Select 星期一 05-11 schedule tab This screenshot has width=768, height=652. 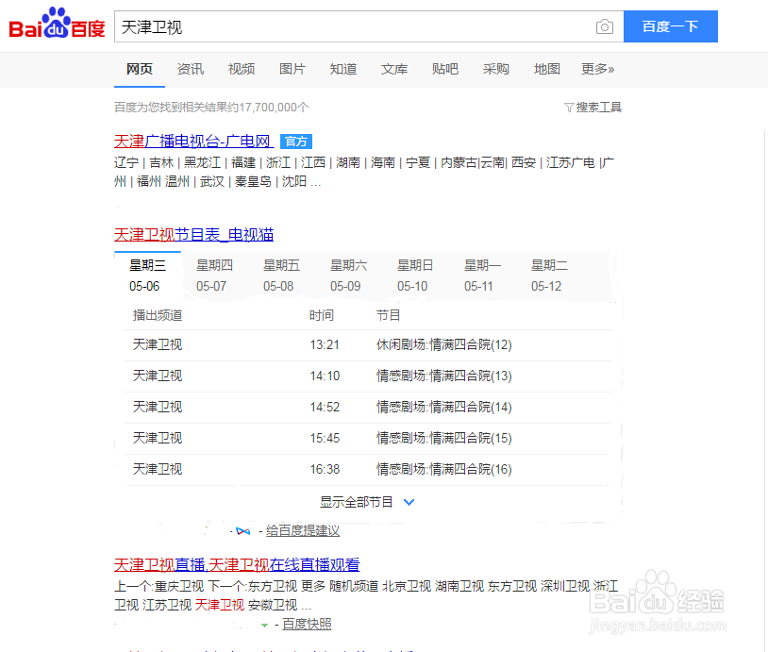coord(482,276)
